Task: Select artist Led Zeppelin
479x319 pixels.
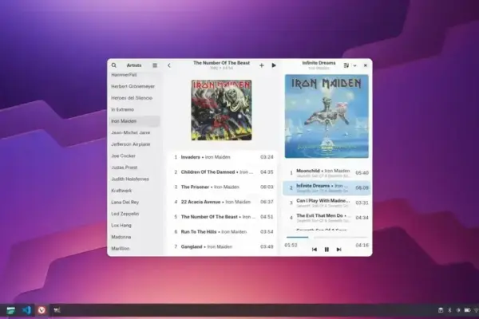Action: tap(134, 214)
